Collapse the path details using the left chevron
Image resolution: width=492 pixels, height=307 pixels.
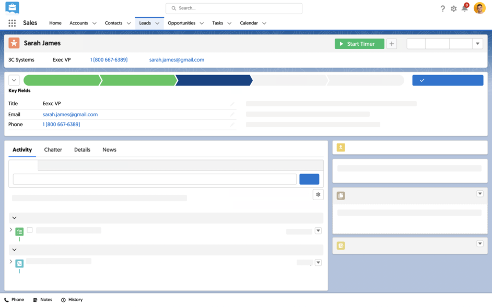14,80
